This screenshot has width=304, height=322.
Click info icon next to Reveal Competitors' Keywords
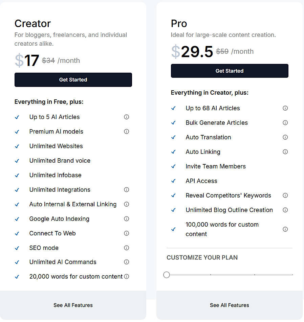[x=285, y=195]
